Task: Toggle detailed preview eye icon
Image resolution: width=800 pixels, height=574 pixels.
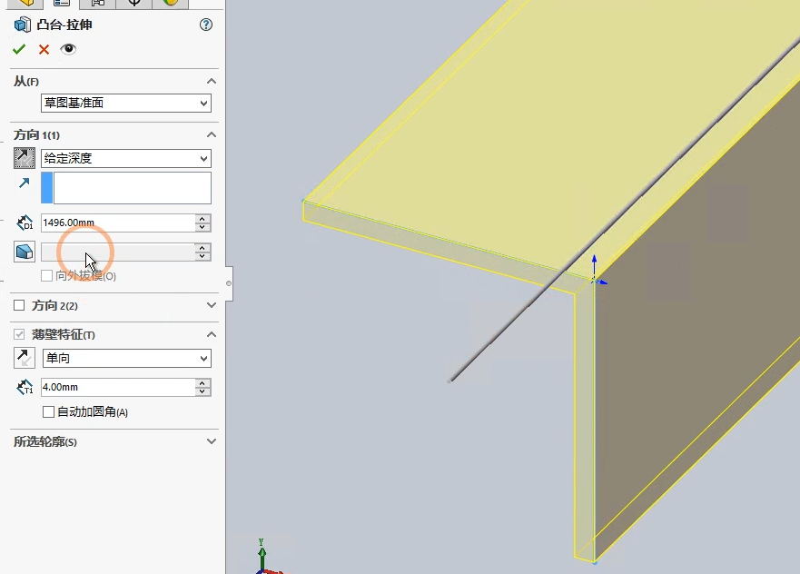Action: tap(68, 49)
